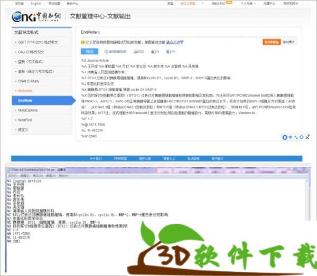Viewport: 317px width, 276px height.
Task: Click the scroll-up arrow on Notepad's scrollbar
Action: tap(307, 180)
